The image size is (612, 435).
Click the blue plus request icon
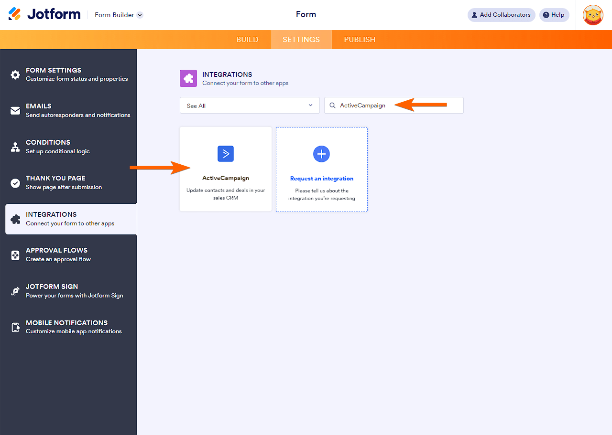(x=321, y=154)
